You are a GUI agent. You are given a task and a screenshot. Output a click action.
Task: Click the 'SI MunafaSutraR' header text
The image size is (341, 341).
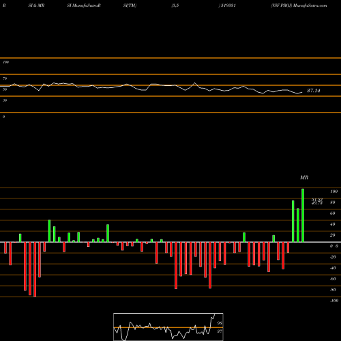coord(84,5)
